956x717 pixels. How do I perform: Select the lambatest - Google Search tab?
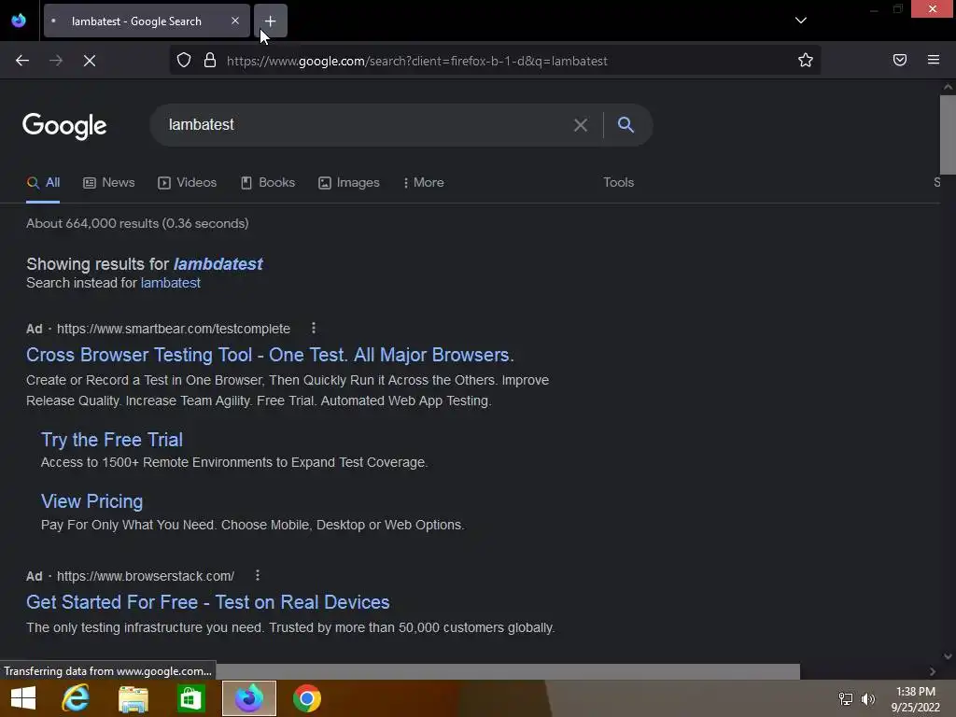[147, 21]
